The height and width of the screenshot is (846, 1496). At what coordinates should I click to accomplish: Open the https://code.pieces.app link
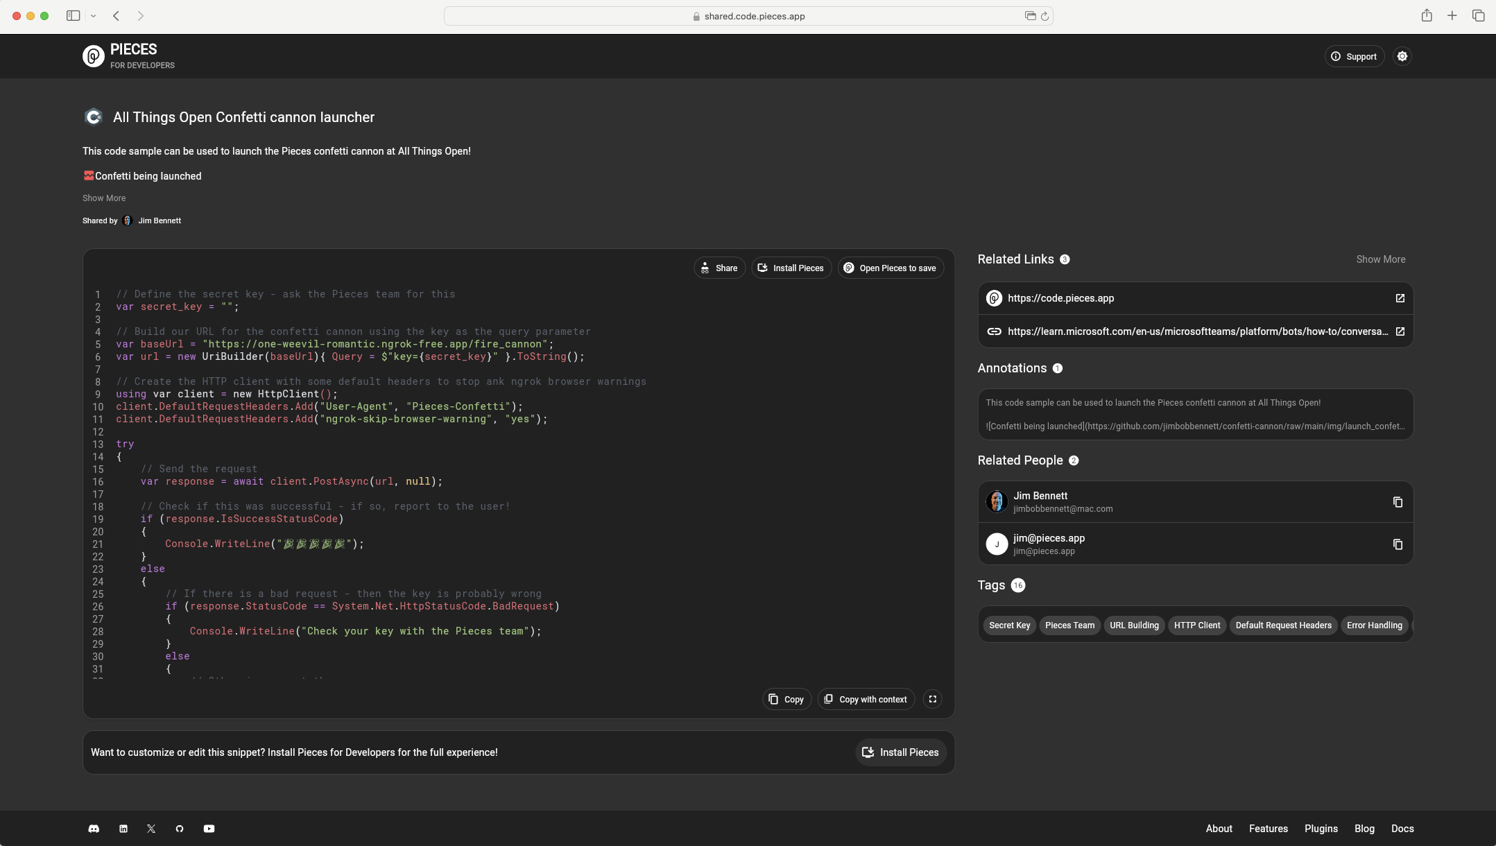pos(1060,298)
